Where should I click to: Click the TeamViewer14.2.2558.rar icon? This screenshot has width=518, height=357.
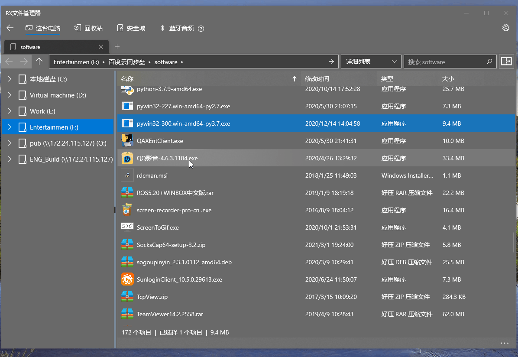click(x=127, y=314)
